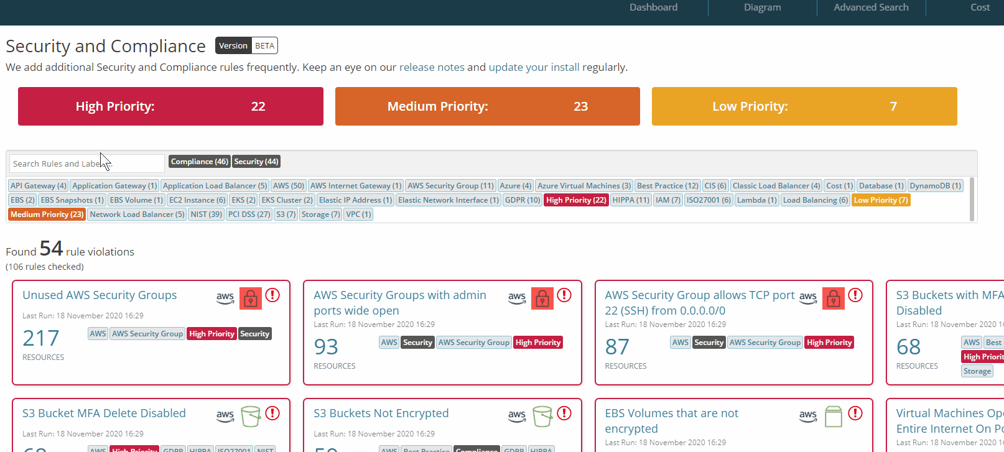Toggle the S3 (7) filter tag
This screenshot has height=452, width=1004.
(x=286, y=214)
